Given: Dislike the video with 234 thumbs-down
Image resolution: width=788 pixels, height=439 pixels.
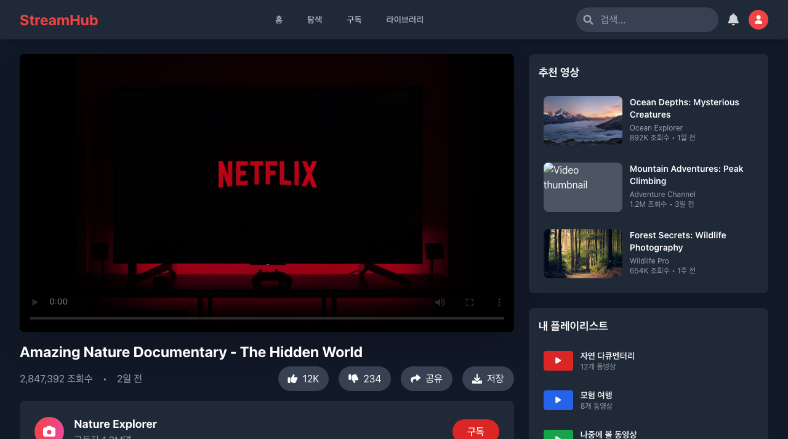Looking at the screenshot, I should [364, 379].
